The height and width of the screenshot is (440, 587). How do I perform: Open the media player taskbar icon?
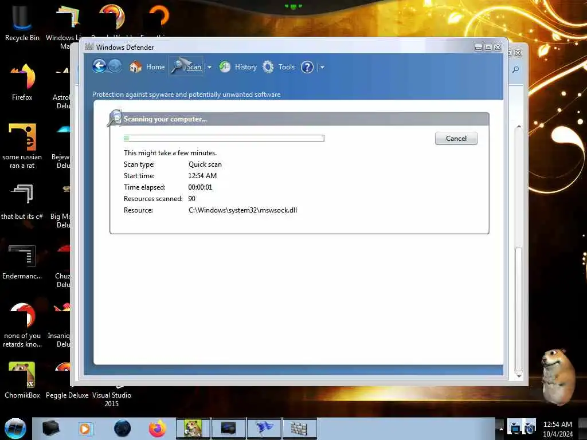coord(85,429)
